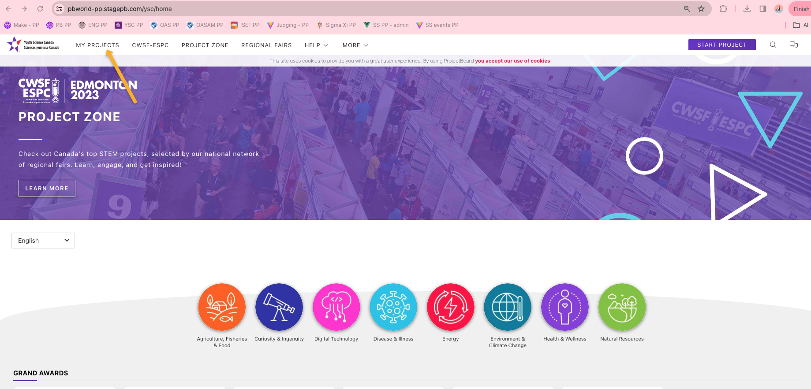Click the Finish update button in browser
811x389 pixels.
(x=800, y=9)
